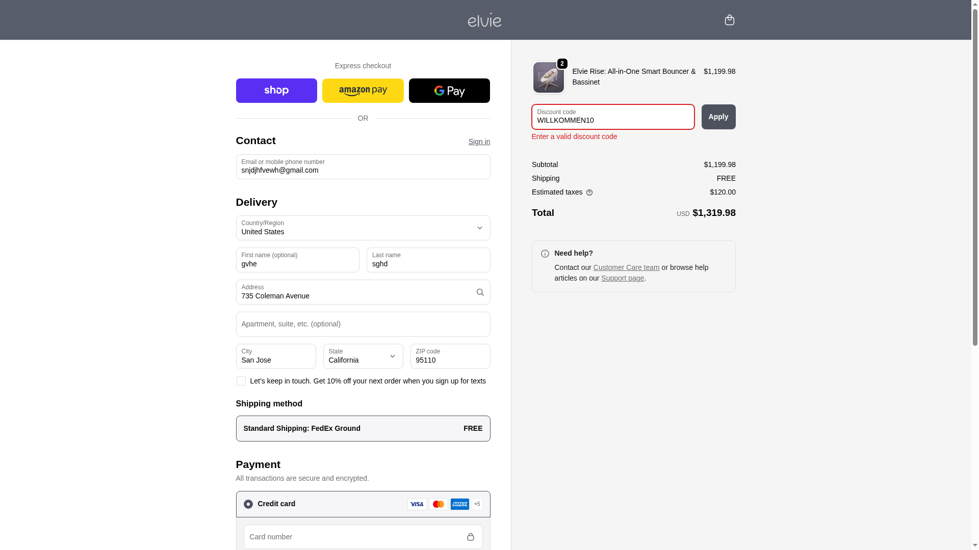This screenshot has width=979, height=550.
Task: Edit the ZIP code field
Action: click(450, 356)
